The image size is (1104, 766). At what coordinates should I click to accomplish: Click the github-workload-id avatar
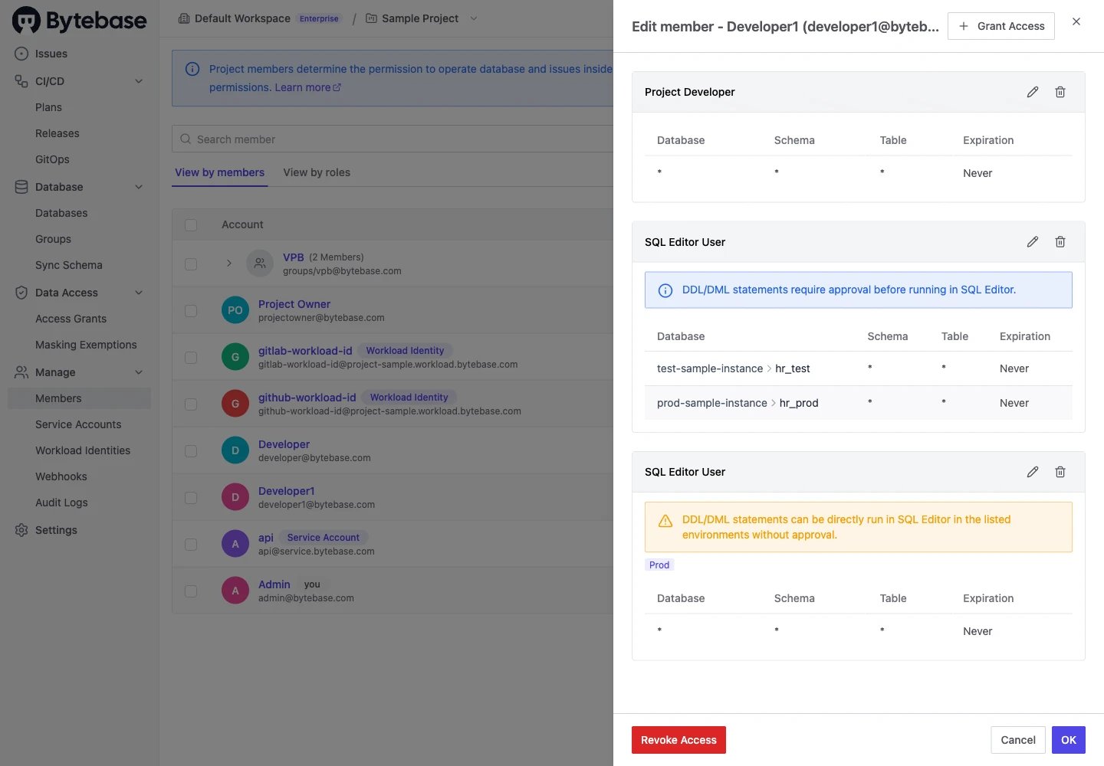[x=235, y=404]
